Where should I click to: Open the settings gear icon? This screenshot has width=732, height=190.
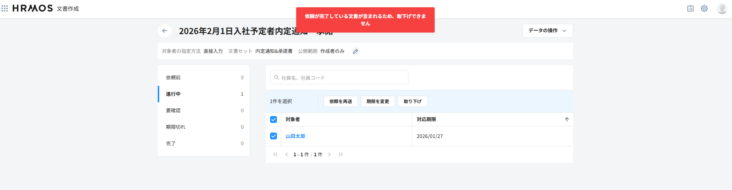point(704,8)
